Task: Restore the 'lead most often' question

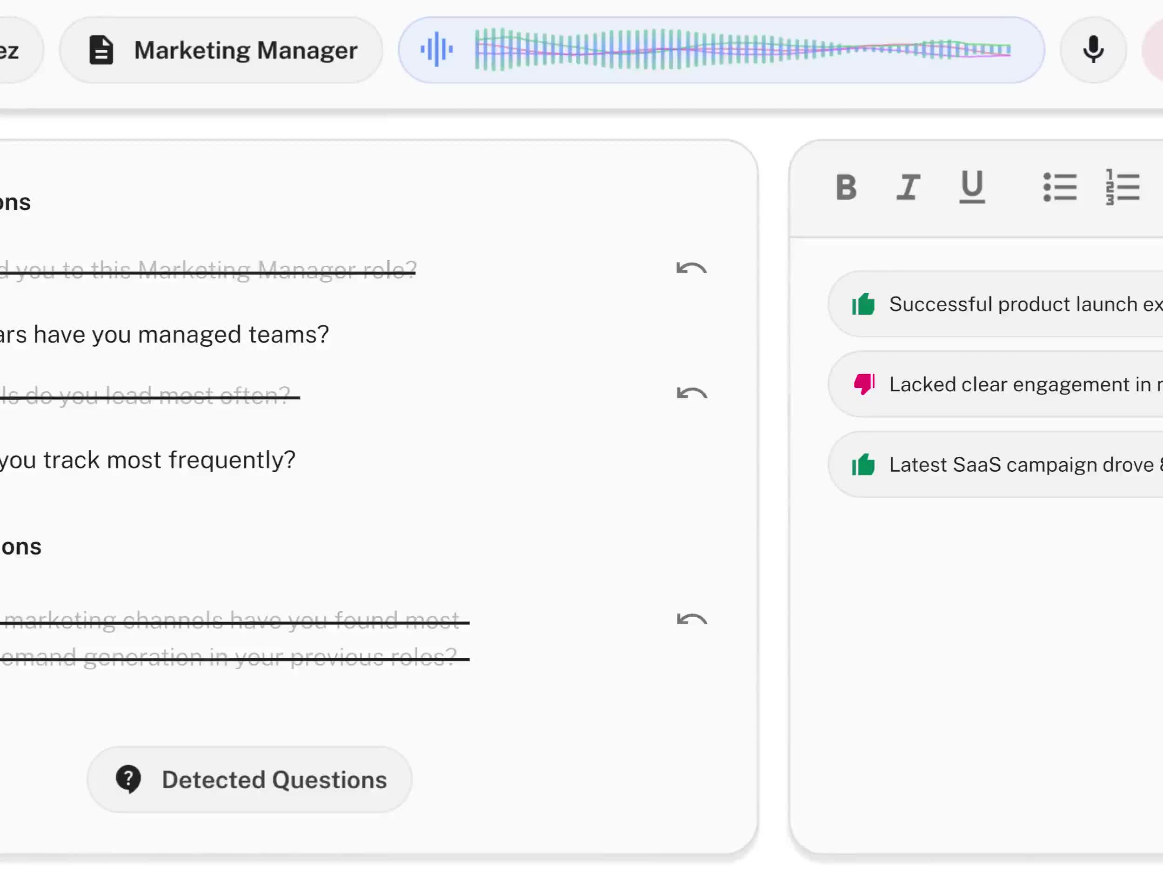Action: point(691,394)
